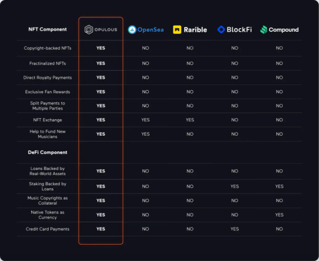The width and height of the screenshot is (319, 261).
Task: Click the Compound green logo icon
Action: tap(263, 30)
